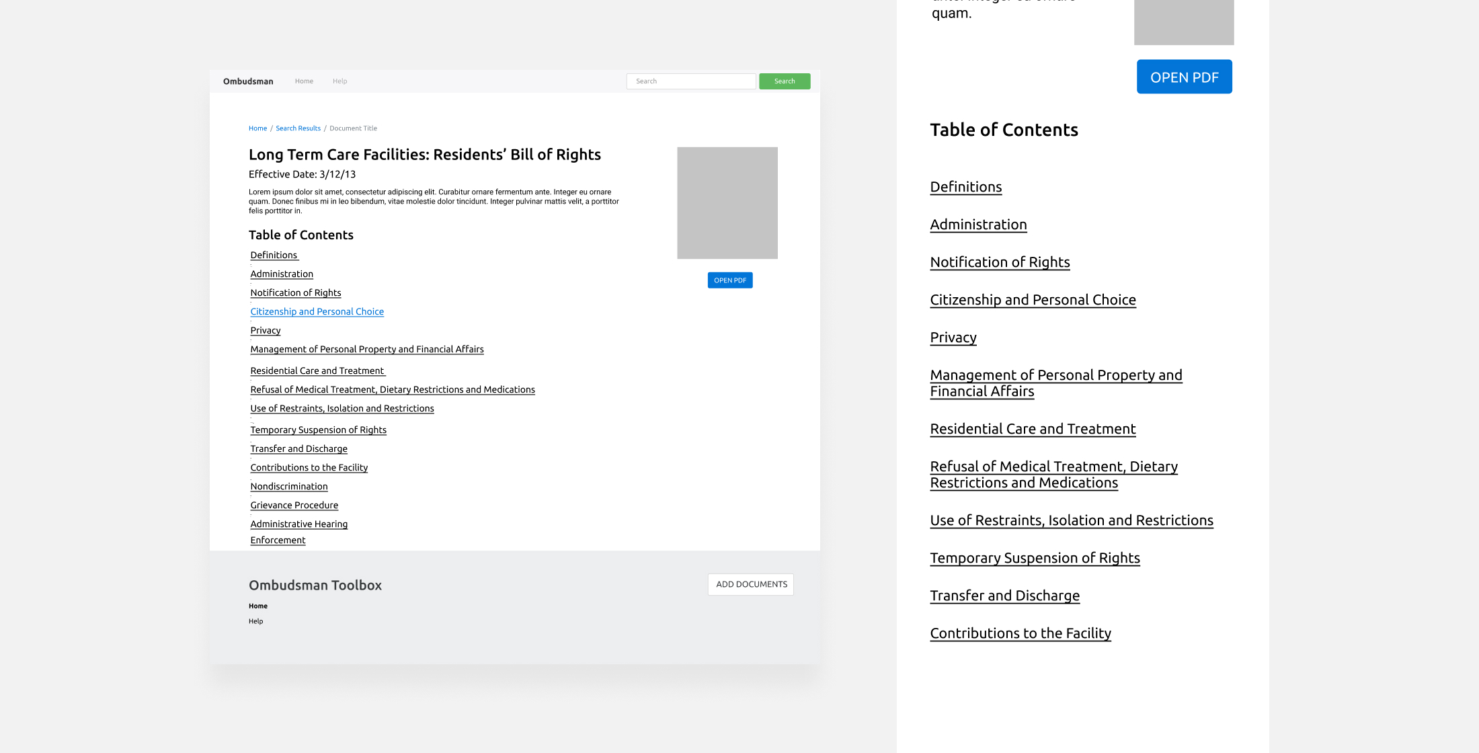This screenshot has width=1479, height=753.
Task: Open Help in the top navbar
Action: coord(339,81)
